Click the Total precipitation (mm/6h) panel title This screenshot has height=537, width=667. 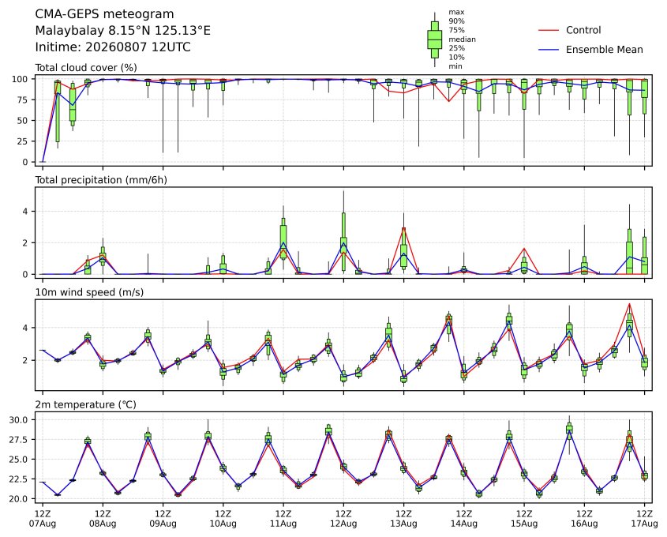(101, 180)
